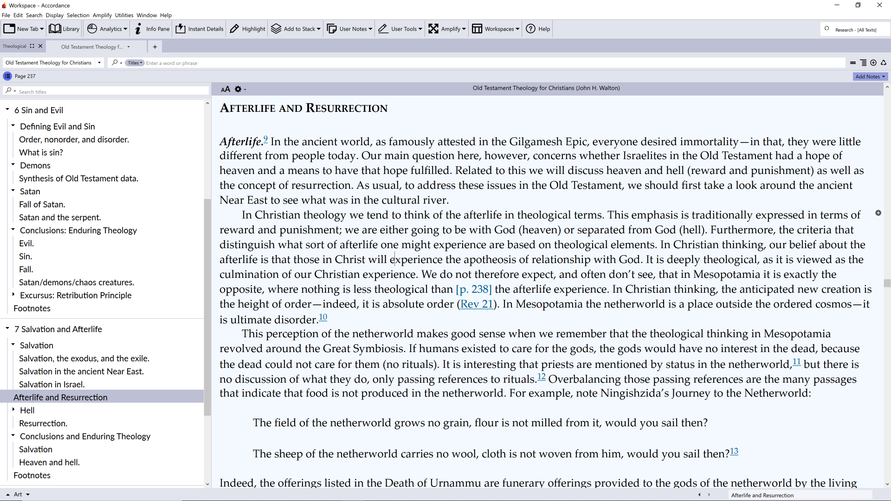Click the Search titles input field
This screenshot has height=501, width=891.
click(x=111, y=91)
